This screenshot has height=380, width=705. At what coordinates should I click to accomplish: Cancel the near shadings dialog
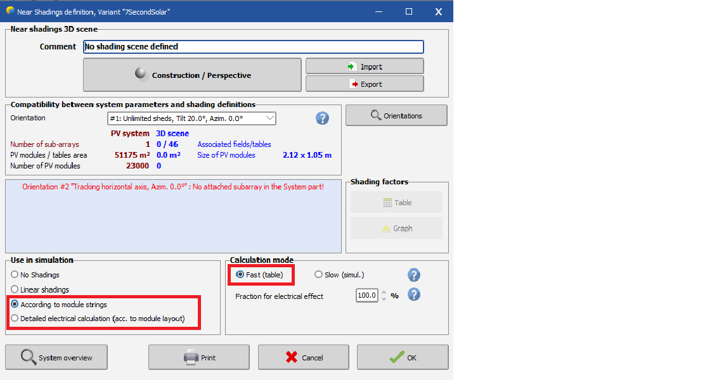[x=303, y=357]
